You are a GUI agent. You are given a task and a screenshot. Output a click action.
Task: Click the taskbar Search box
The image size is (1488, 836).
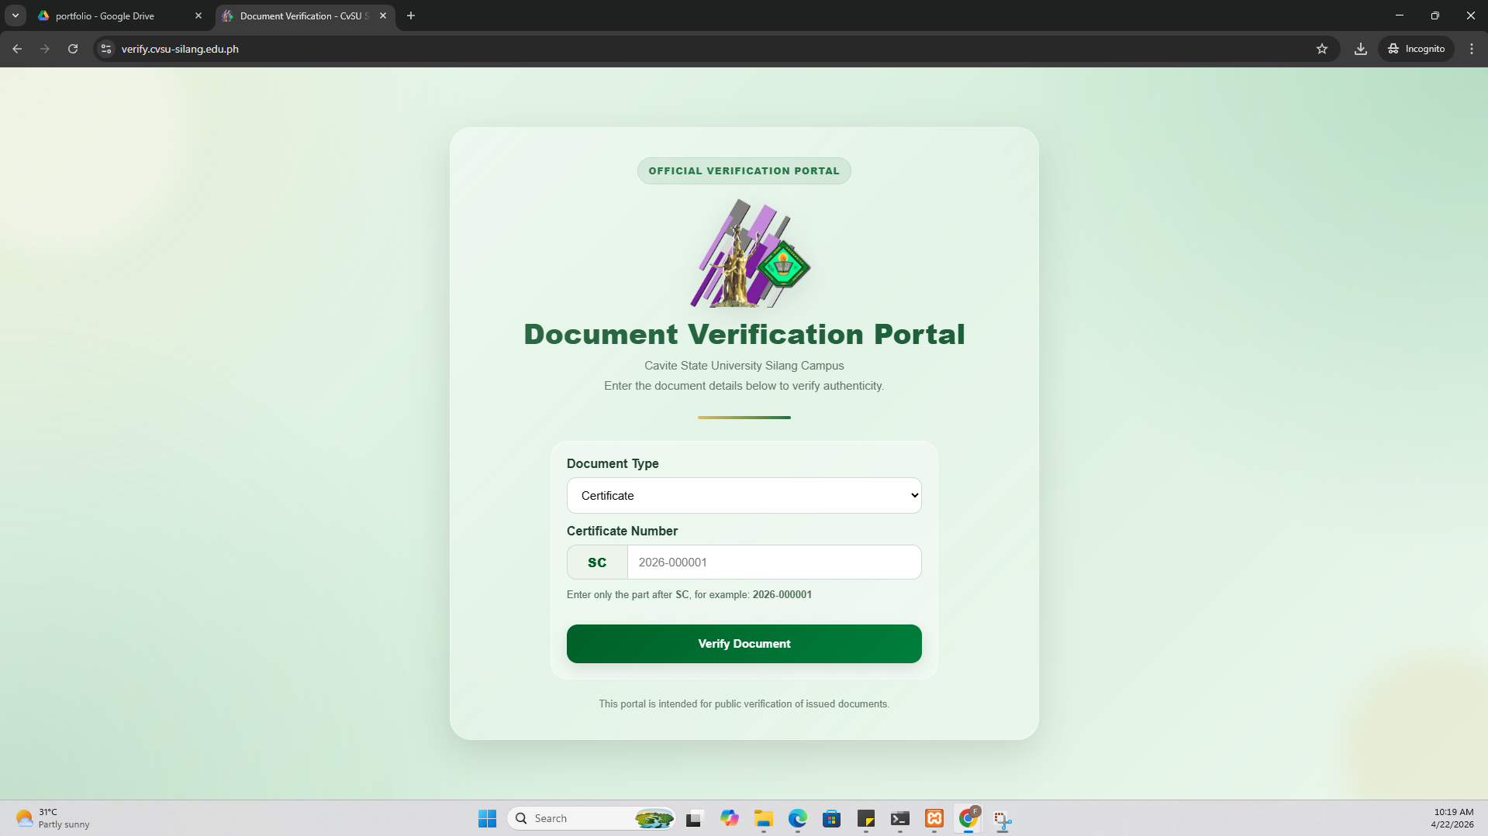coord(591,818)
